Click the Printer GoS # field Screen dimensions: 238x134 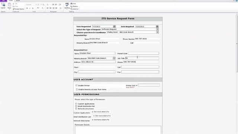149,85
